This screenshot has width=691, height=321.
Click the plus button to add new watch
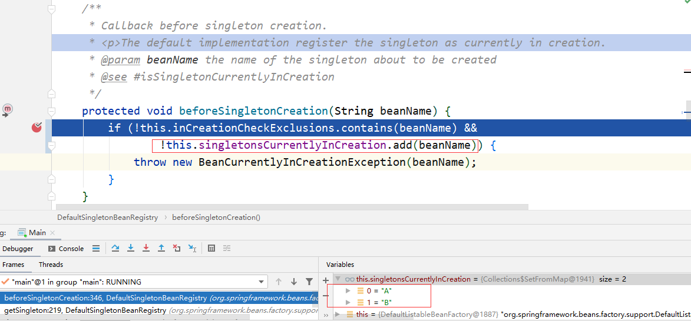(326, 280)
